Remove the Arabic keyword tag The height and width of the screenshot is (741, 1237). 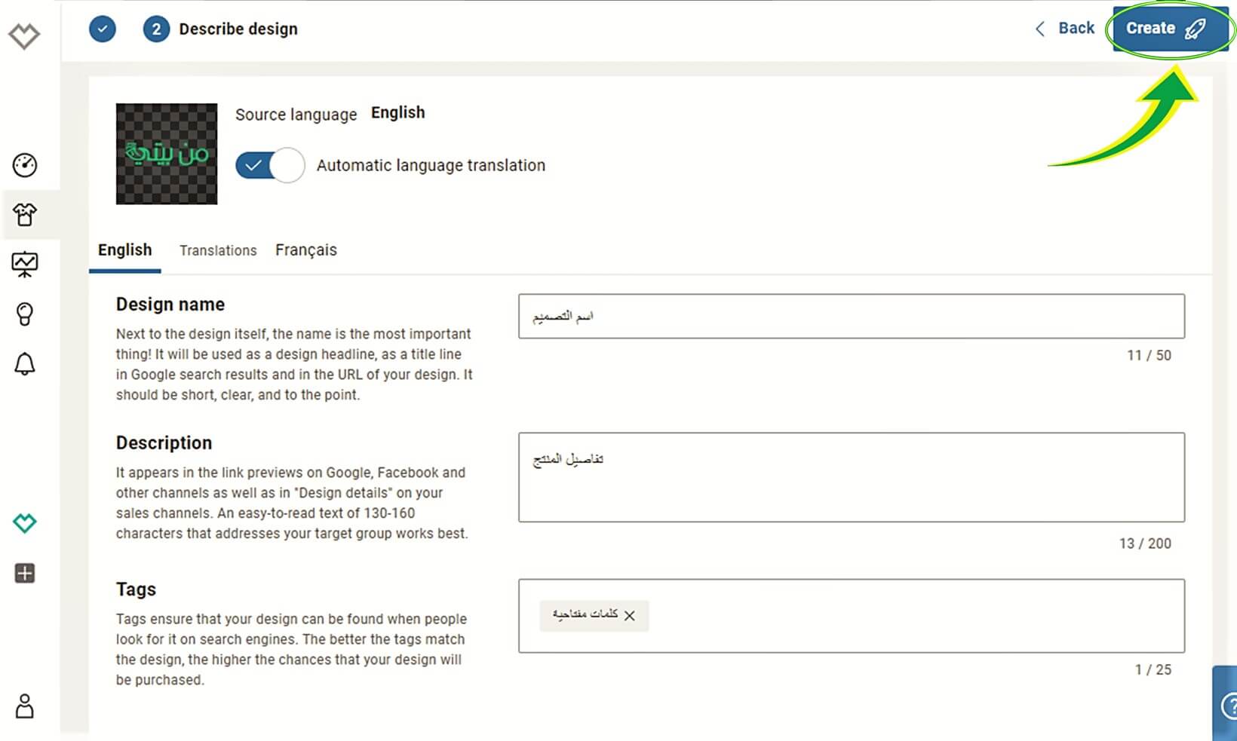tap(630, 616)
